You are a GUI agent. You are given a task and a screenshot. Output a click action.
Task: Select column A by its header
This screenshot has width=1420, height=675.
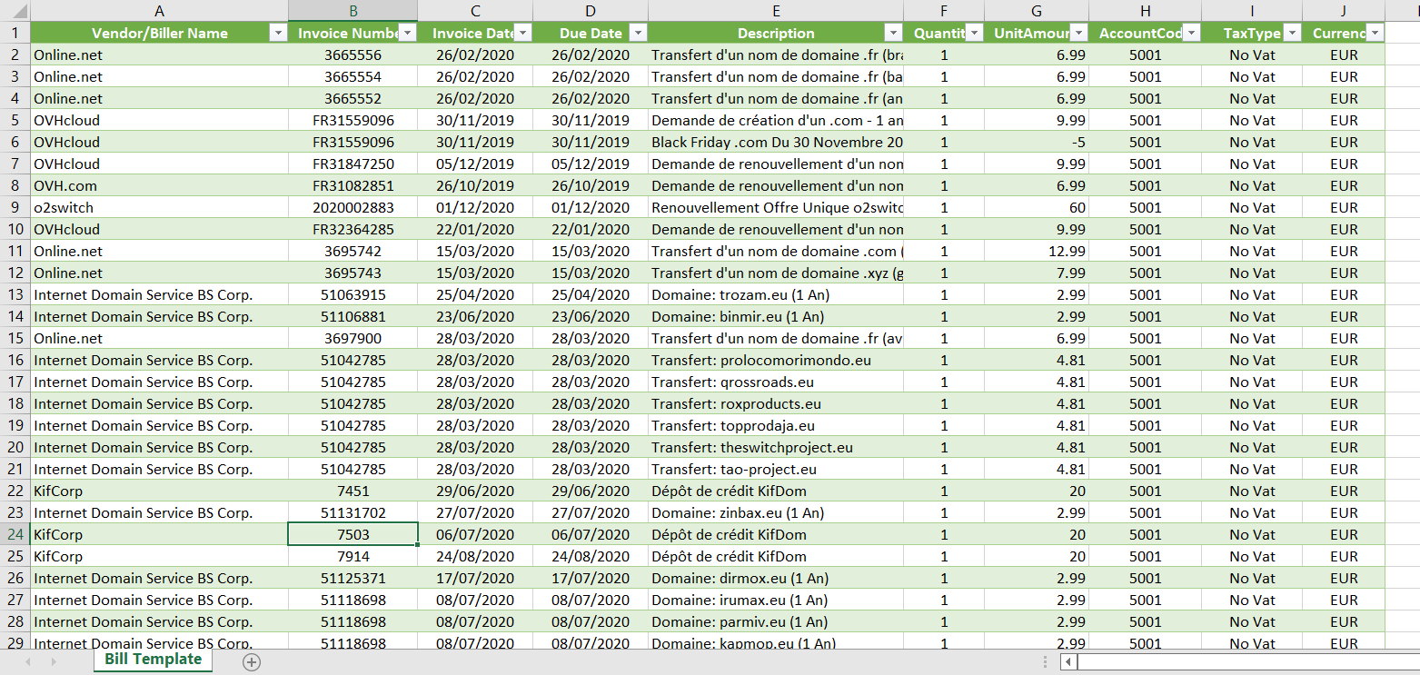coord(160,11)
